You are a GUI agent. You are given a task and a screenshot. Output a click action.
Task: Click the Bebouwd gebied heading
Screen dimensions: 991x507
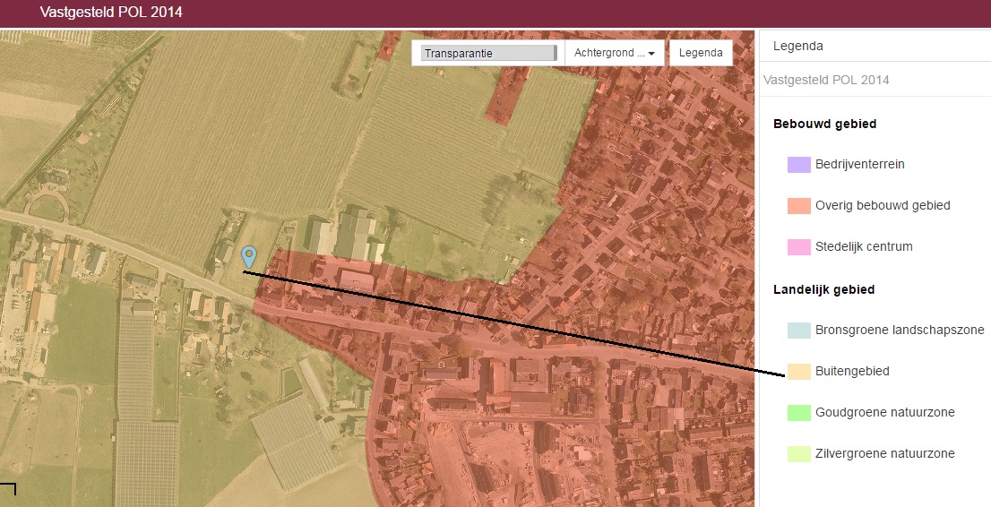[824, 124]
